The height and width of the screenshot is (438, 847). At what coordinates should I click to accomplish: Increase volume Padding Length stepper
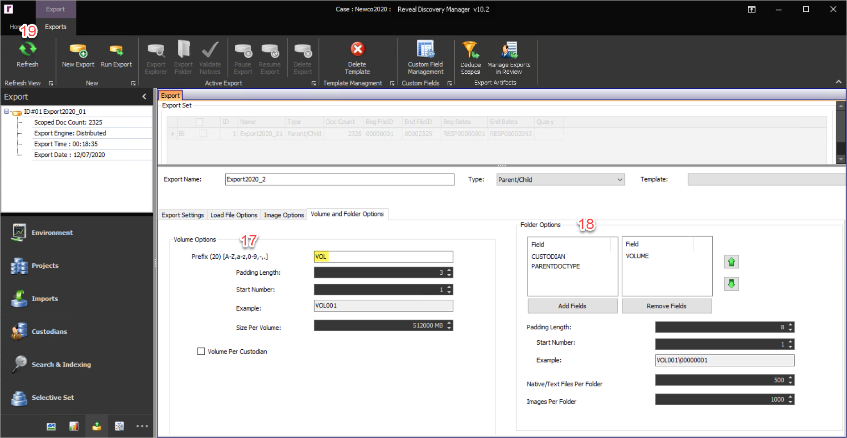pyautogui.click(x=449, y=270)
